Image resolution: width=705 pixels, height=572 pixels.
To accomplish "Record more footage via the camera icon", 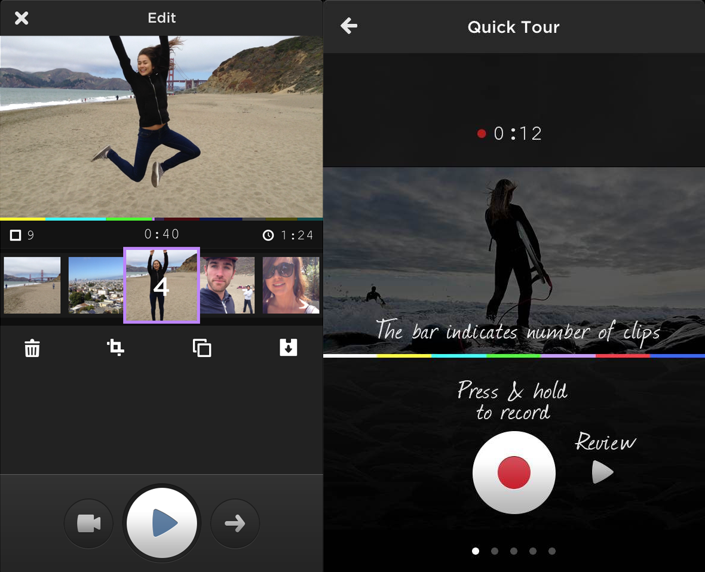I will tap(88, 523).
